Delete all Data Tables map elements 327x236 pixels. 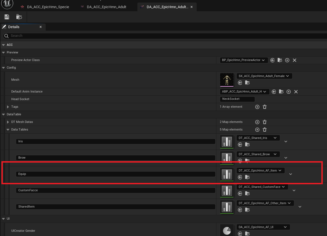pyautogui.click(x=264, y=129)
